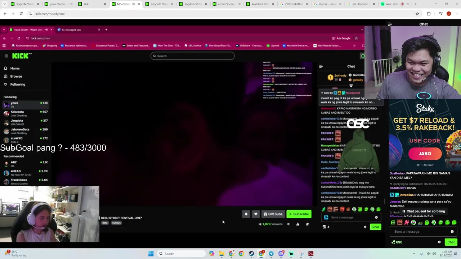Click the streamed page's green Chat button
The width and height of the screenshot is (461, 259).
tap(375, 227)
